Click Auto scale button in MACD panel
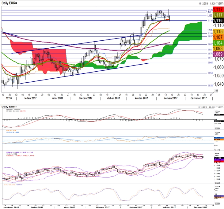The width and height of the screenshot is (224, 209). 217,129
